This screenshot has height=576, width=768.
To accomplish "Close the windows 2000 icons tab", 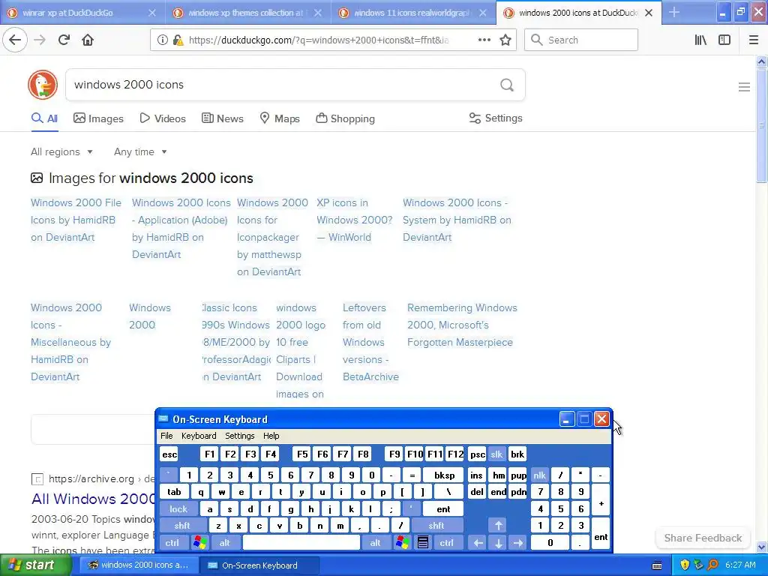I will (649, 13).
